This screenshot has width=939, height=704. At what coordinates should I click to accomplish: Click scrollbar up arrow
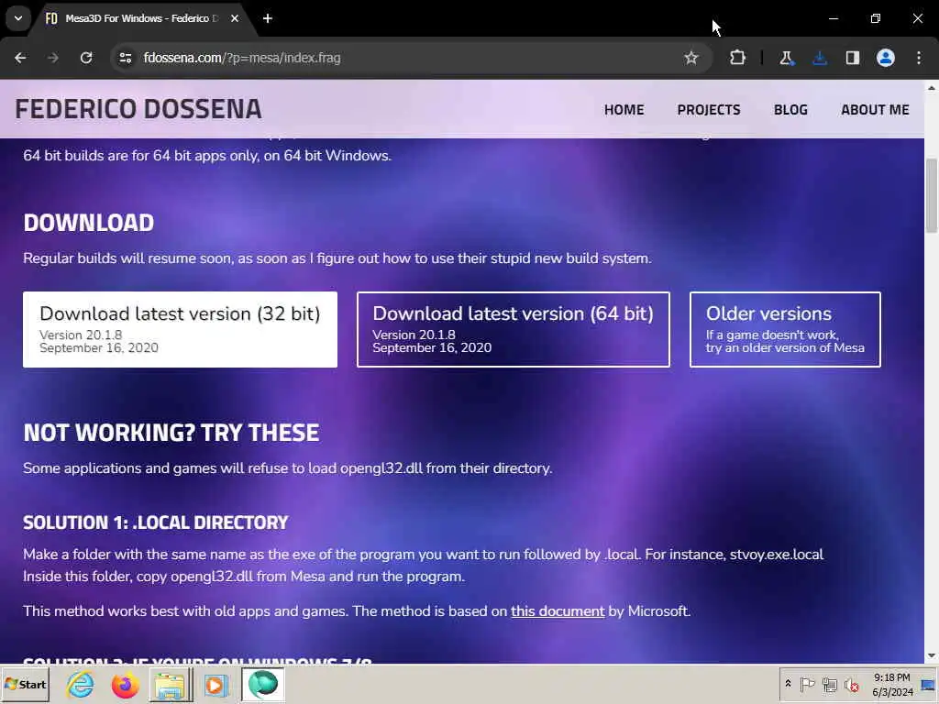[x=932, y=87]
